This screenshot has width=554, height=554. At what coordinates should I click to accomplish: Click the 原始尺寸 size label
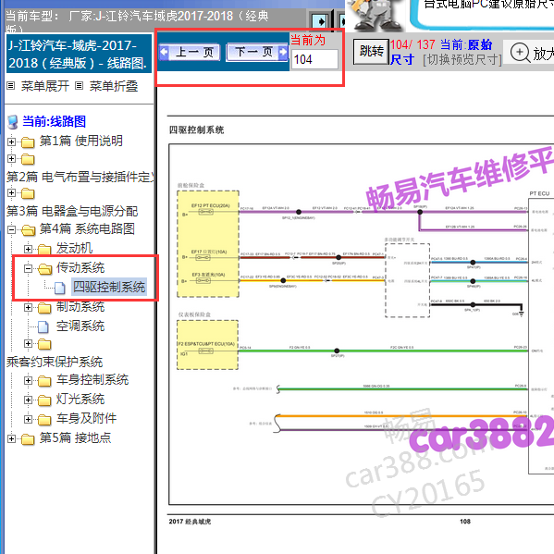441,52
